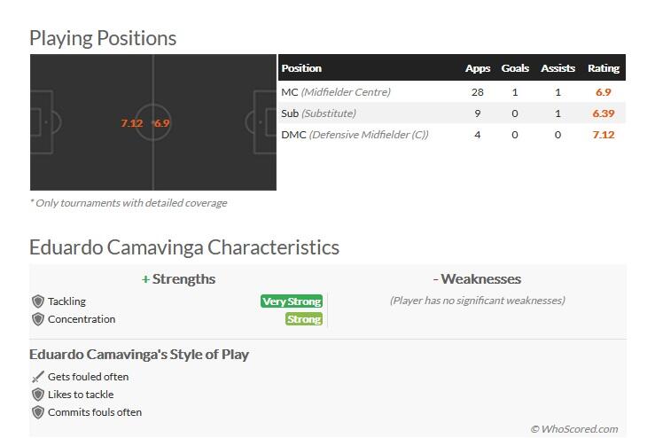This screenshot has width=655, height=438.
Task: Click the shield icon beside Commits fouls often
Action: [38, 412]
